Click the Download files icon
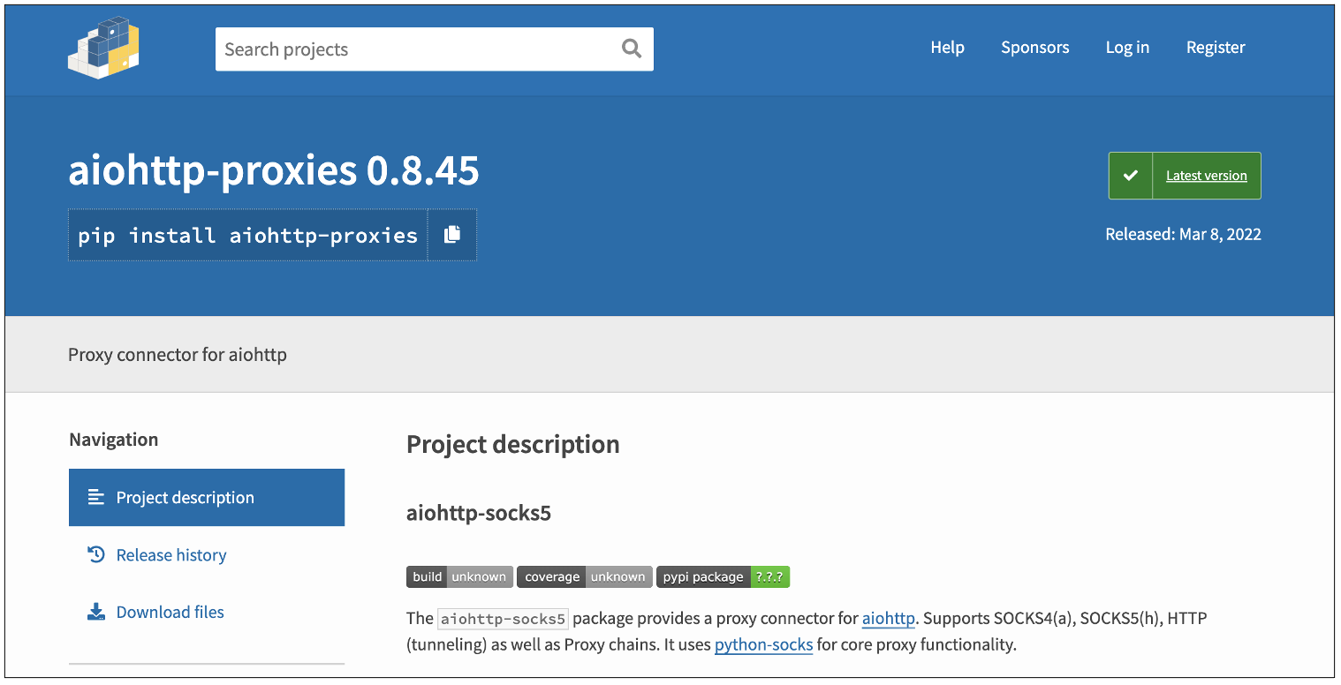1341x685 pixels. pos(96,612)
